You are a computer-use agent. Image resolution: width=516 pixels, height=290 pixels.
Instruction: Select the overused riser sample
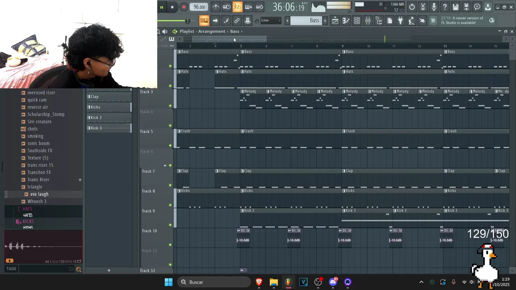pyautogui.click(x=41, y=93)
